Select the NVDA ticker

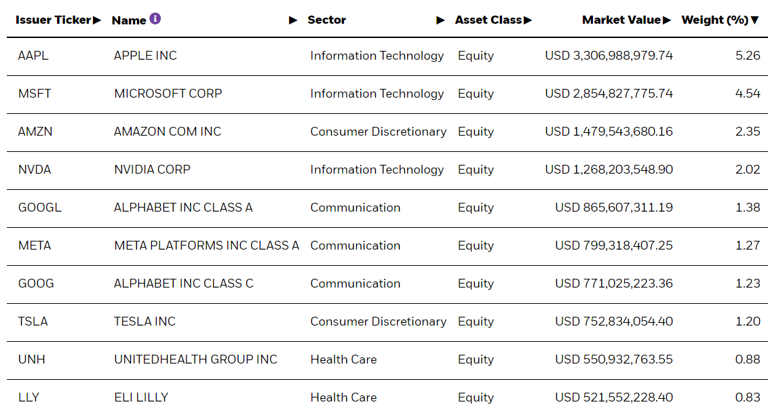[x=35, y=170]
